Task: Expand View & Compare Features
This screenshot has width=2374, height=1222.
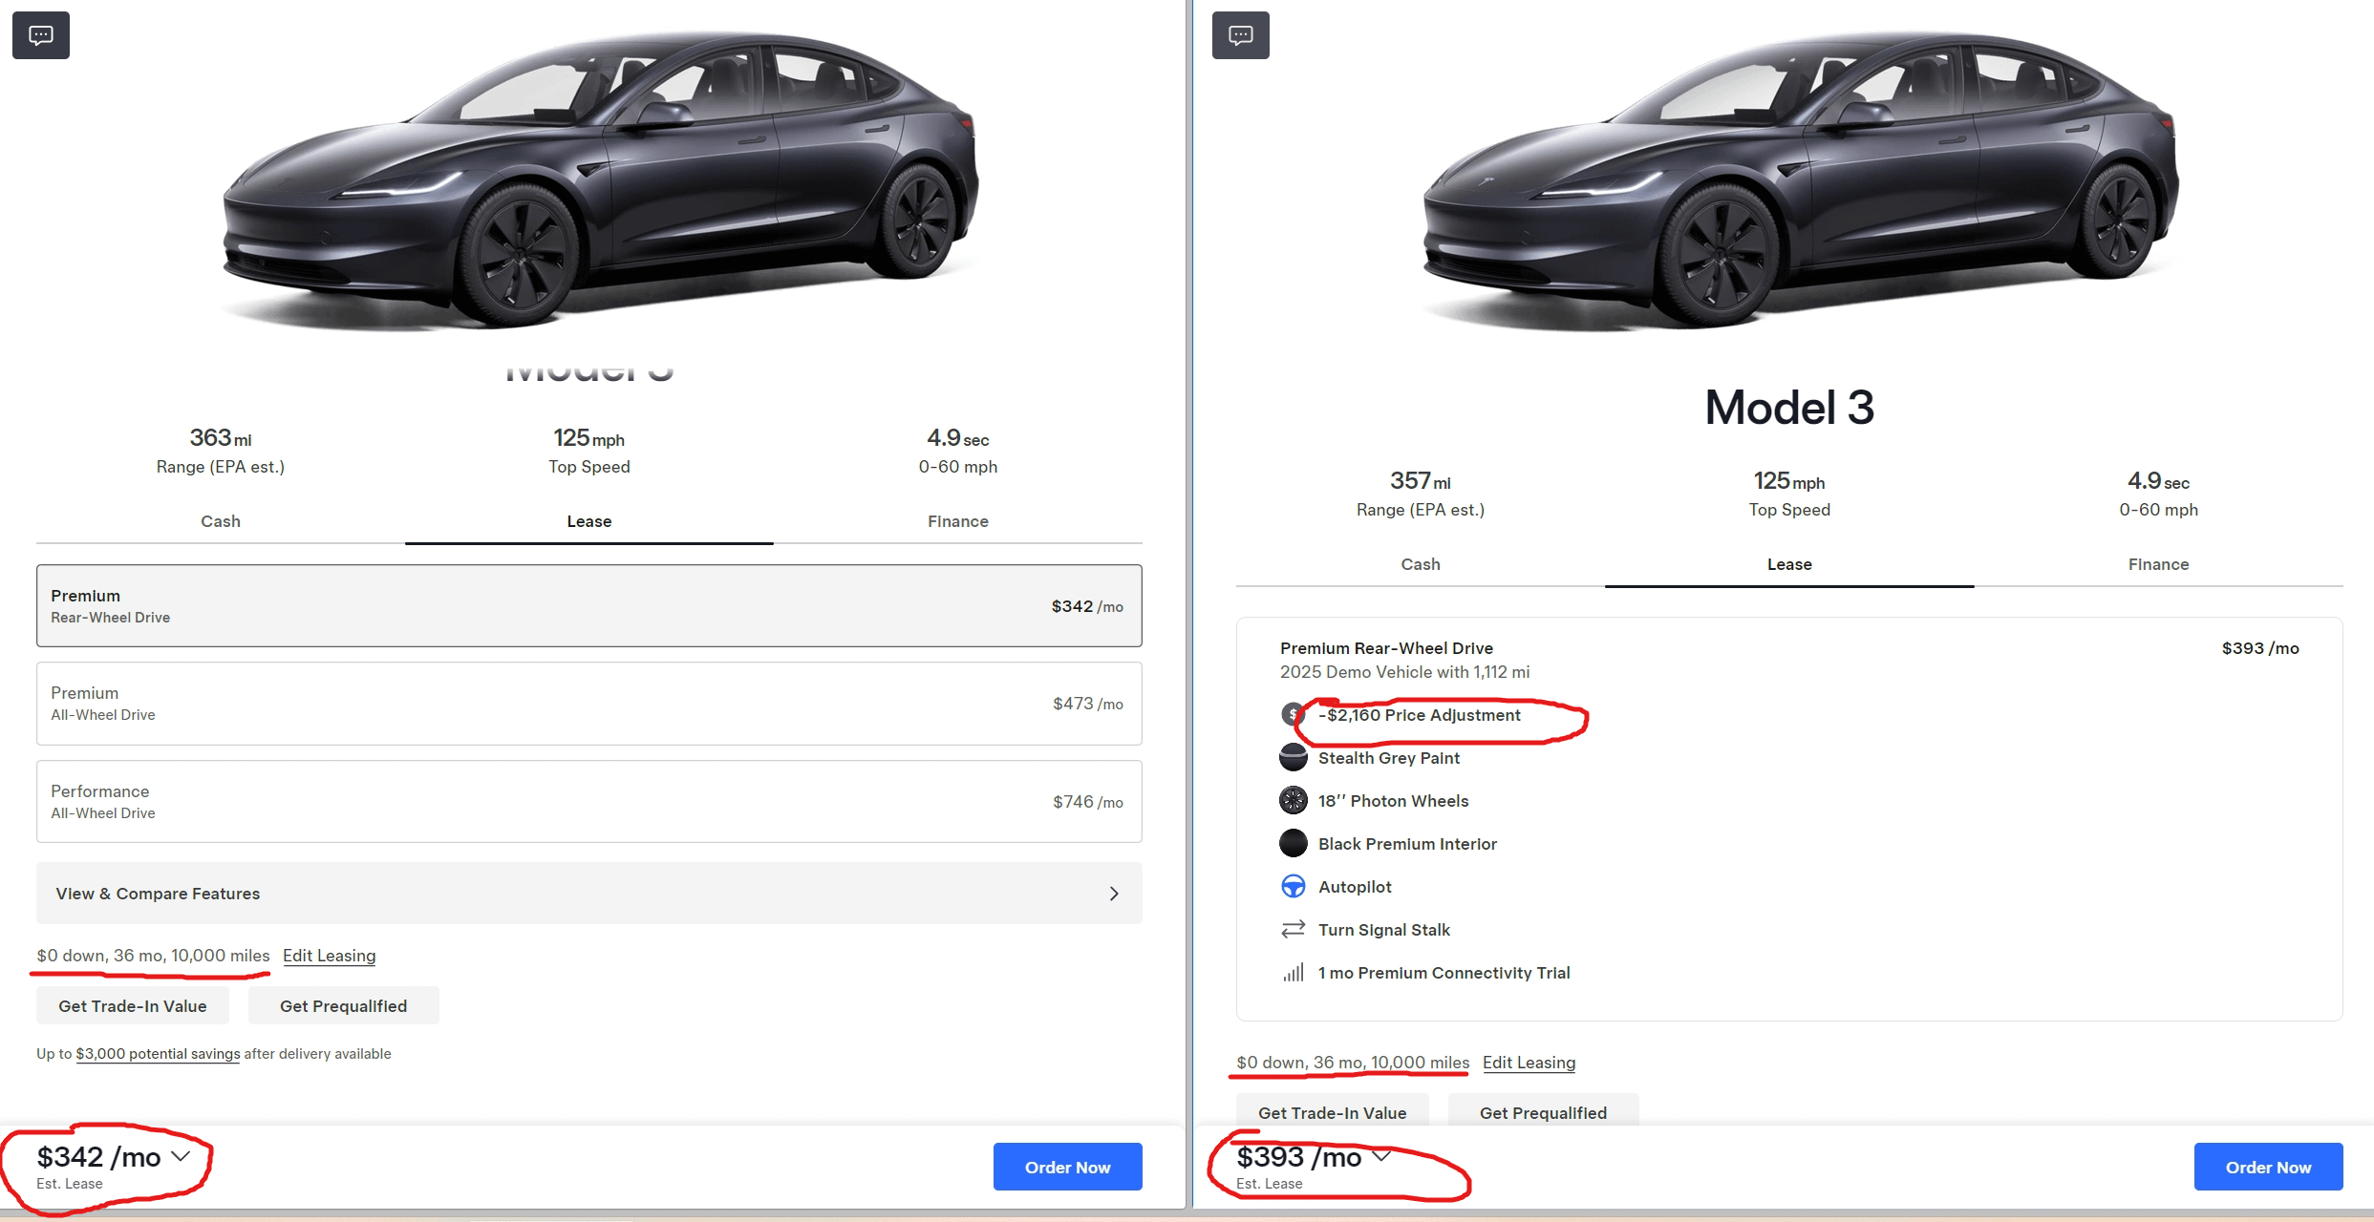Action: coord(588,894)
